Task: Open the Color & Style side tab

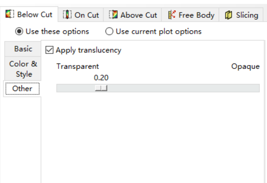Action: click(23, 69)
